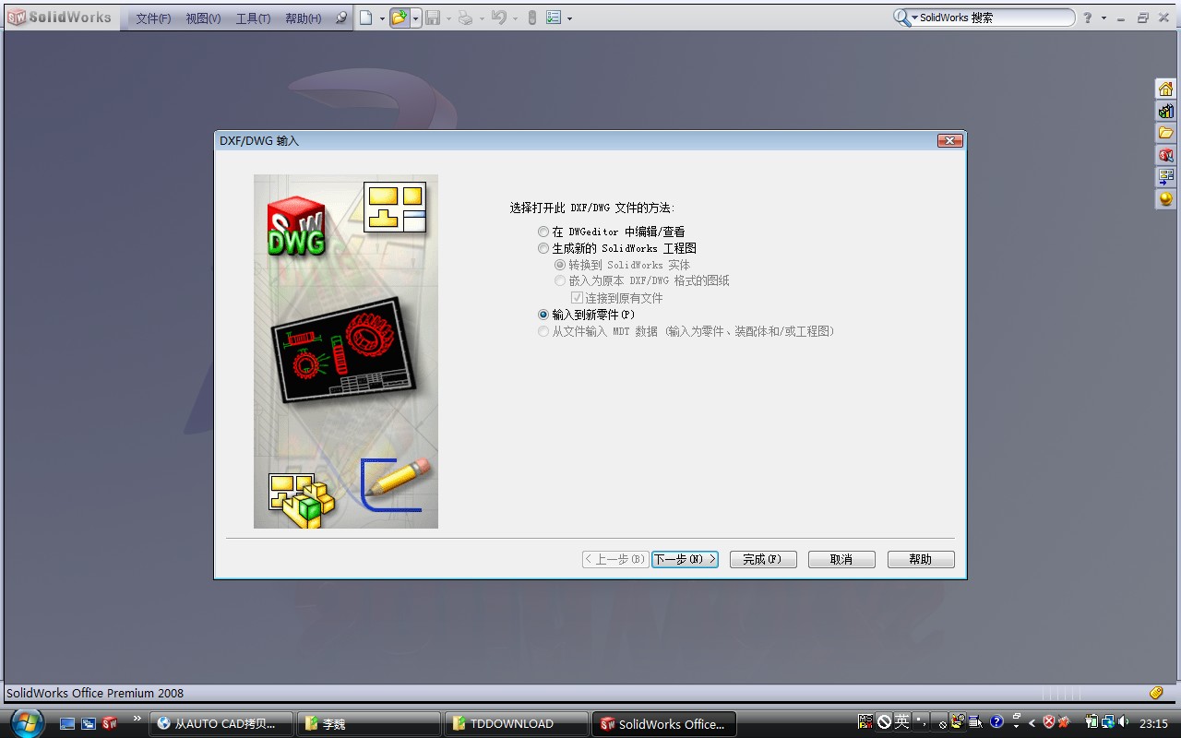This screenshot has height=738, width=1181.
Task: Click the 英 input method tray indicator
Action: (901, 721)
